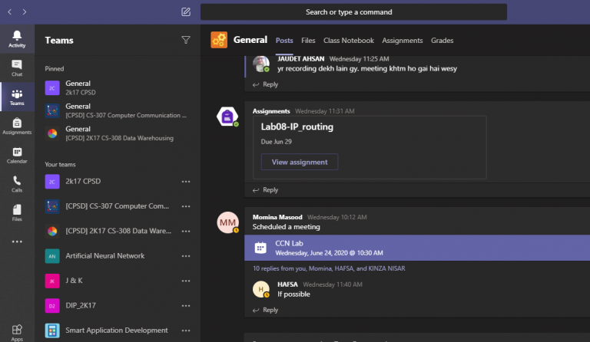Open more options for 2k17 CPSD team
This screenshot has height=342, width=590.
click(x=186, y=181)
